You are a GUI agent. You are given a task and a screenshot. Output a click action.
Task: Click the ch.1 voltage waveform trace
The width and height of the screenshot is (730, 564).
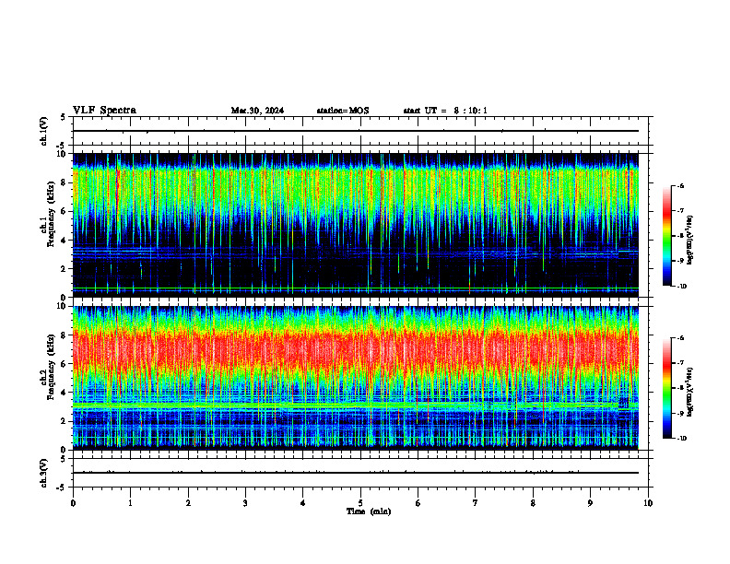click(356, 131)
